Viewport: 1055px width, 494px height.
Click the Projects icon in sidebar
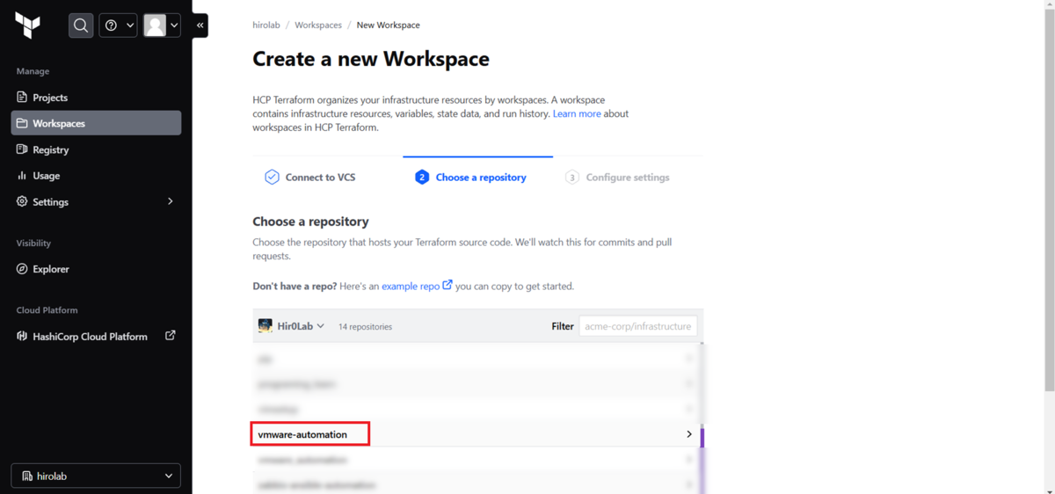22,98
